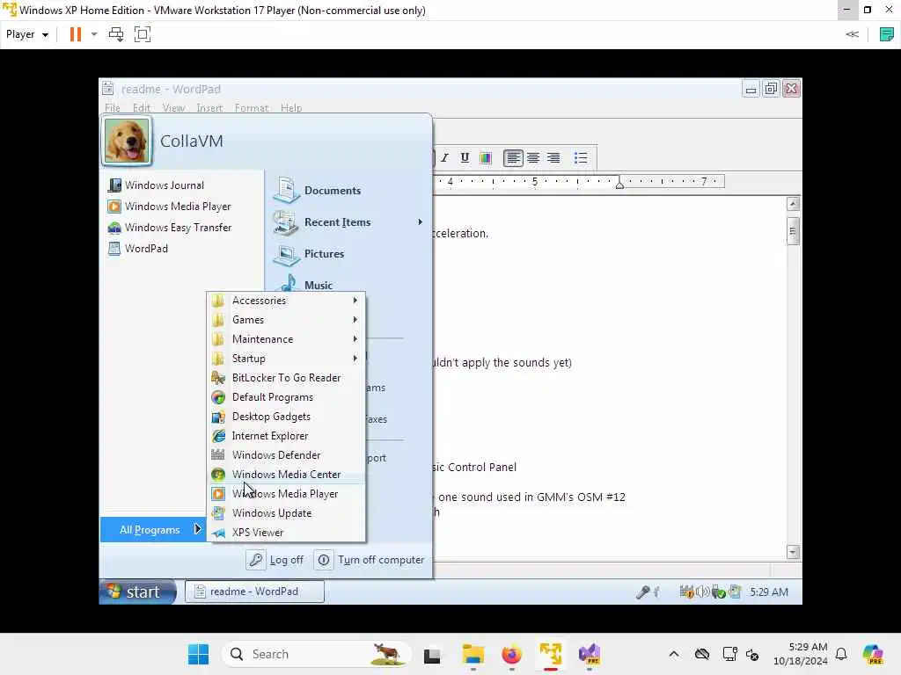The height and width of the screenshot is (675, 901).
Task: Center text in WordPad
Action: click(533, 158)
